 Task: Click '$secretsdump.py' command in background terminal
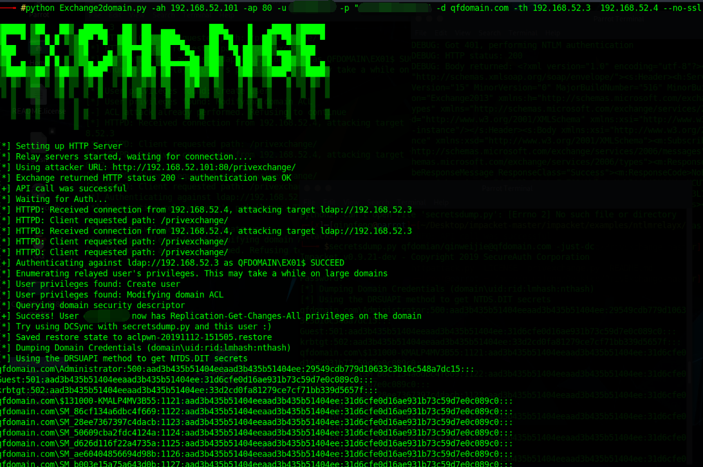459,247
